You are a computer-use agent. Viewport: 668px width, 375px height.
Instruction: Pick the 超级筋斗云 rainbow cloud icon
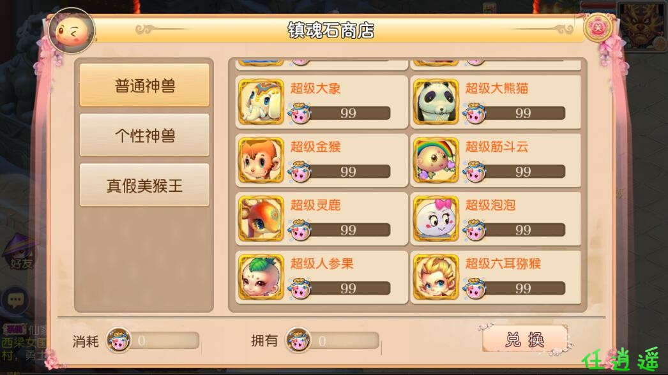(x=436, y=160)
